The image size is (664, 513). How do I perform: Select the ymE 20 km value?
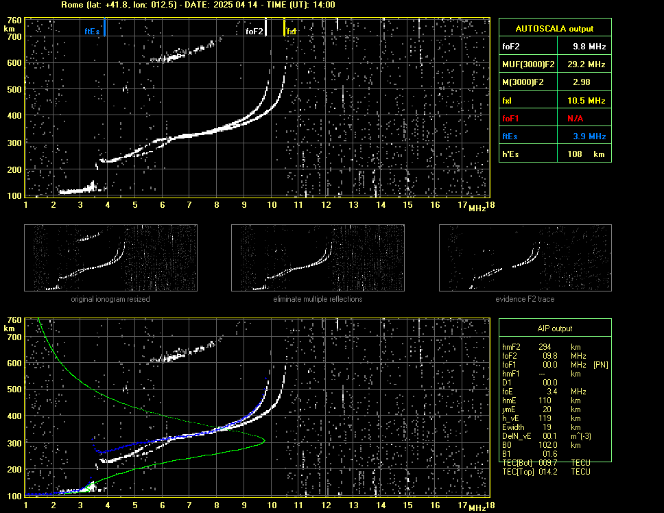coord(547,409)
